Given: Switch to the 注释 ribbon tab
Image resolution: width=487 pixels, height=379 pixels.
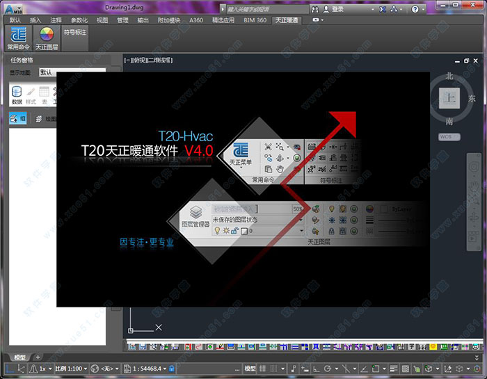Looking at the screenshot, I should coord(56,20).
